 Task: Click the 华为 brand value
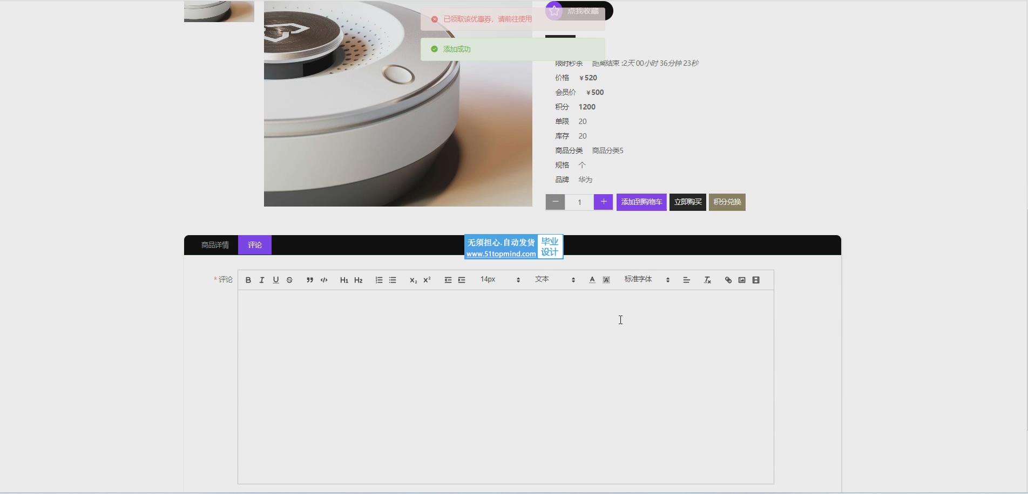click(x=585, y=180)
